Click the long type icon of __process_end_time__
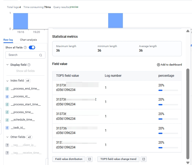The width and height of the screenshot is (192, 165). point(7,89)
